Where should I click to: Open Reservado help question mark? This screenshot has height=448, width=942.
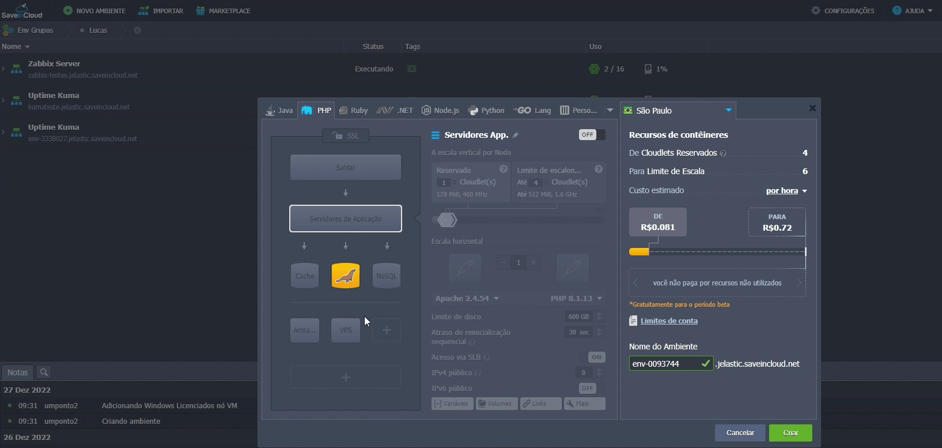504,169
